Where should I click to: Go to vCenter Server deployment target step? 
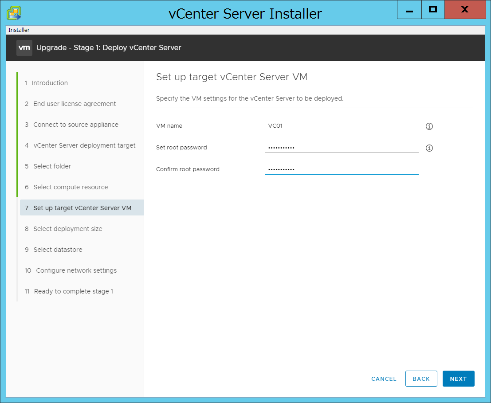pos(80,145)
